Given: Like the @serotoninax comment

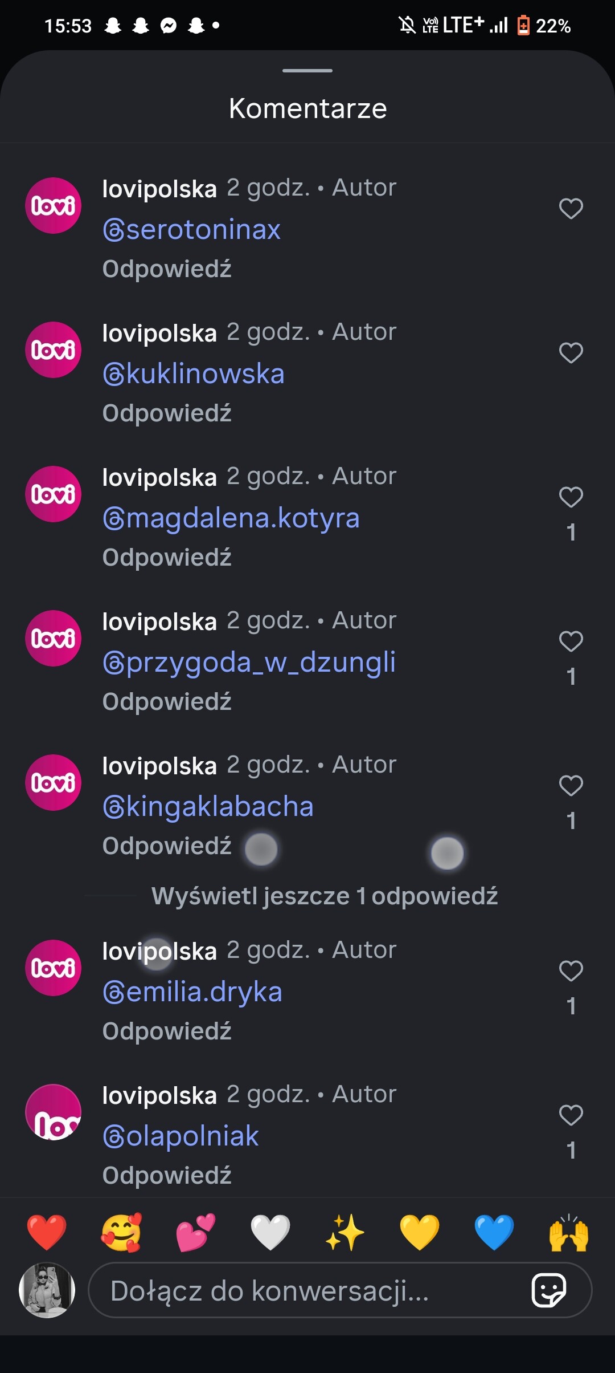Looking at the screenshot, I should (x=571, y=209).
